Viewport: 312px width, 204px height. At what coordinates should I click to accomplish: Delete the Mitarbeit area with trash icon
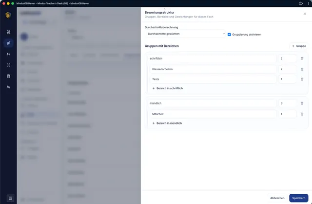click(x=302, y=114)
